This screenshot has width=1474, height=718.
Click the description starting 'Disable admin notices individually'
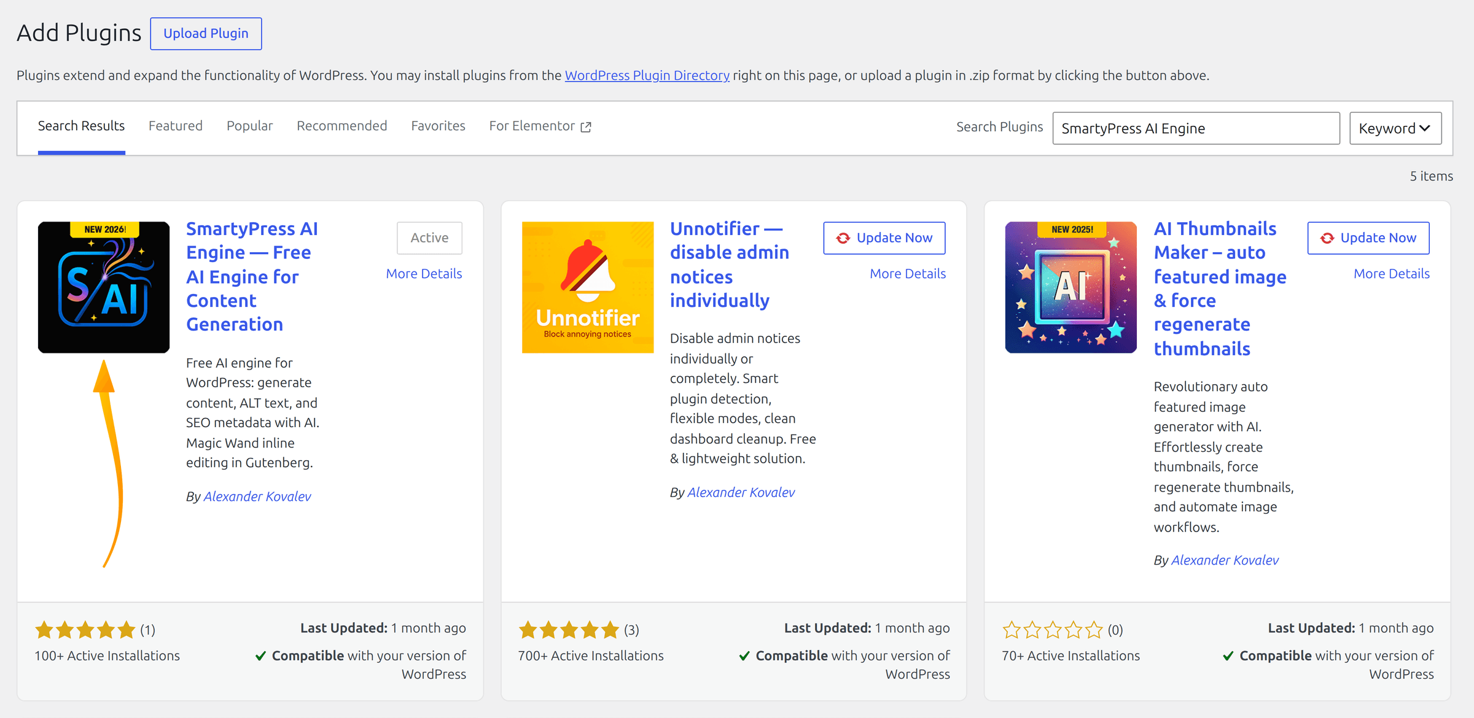pyautogui.click(x=743, y=399)
